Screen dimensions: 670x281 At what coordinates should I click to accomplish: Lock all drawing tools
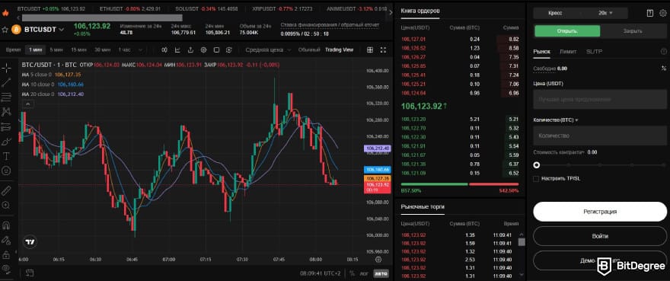click(6, 254)
